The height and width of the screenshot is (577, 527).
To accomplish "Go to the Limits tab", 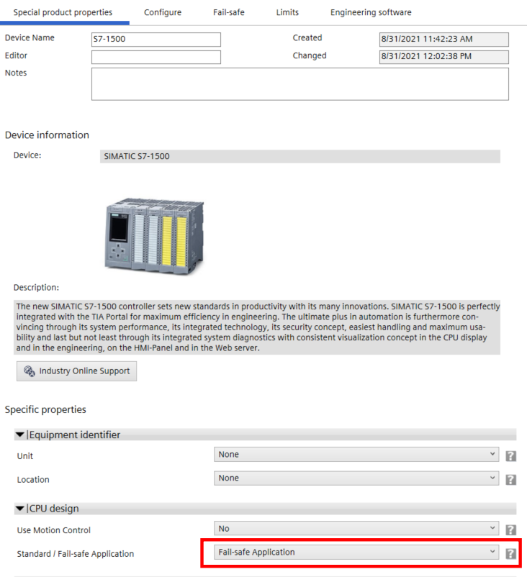I will tap(287, 12).
